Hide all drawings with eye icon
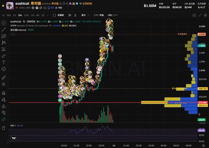Image resolution: width=209 pixels, height=148 pixels. click(4, 113)
